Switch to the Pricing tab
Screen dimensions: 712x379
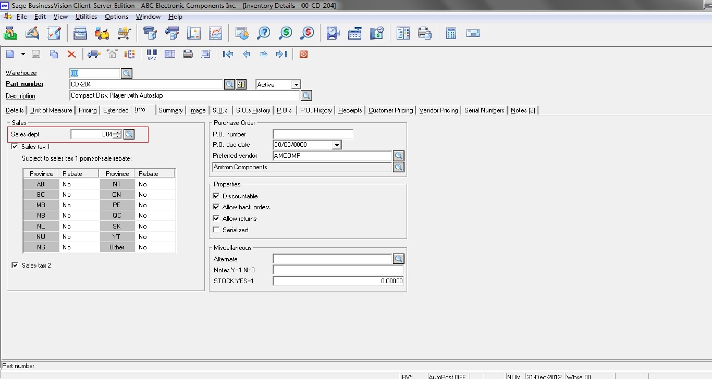[88, 110]
